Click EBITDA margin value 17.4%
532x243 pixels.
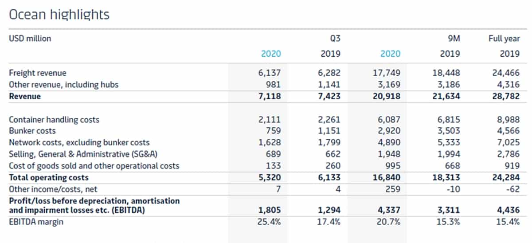coord(329,222)
